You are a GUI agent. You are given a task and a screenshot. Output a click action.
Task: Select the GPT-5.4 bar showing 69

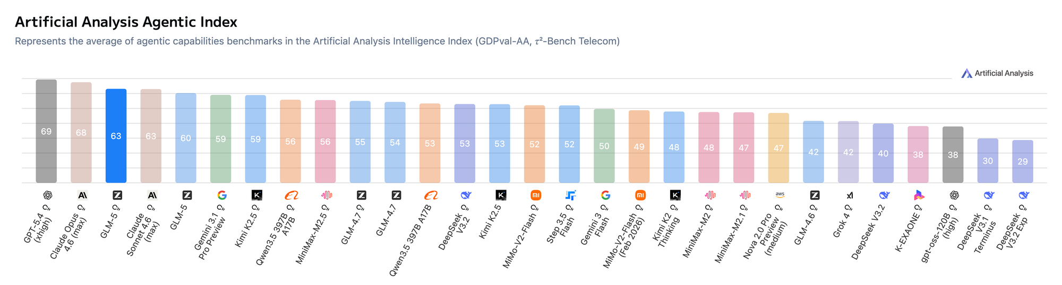[x=46, y=131]
